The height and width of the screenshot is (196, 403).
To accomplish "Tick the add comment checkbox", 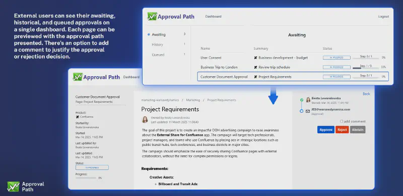I will coord(342,121).
